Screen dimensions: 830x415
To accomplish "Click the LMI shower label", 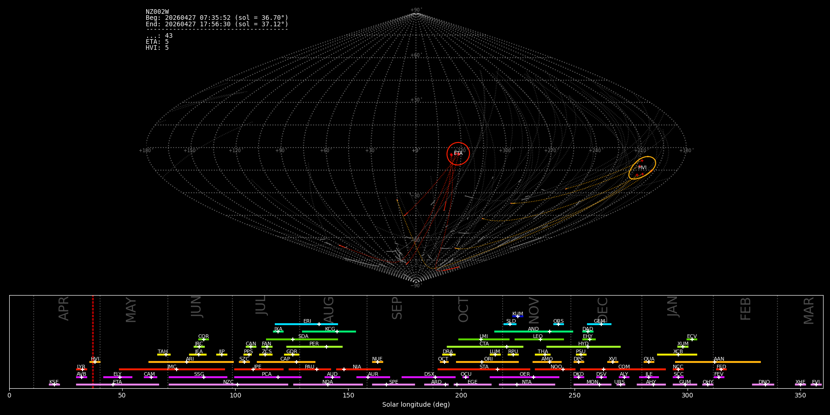I will click(484, 337).
